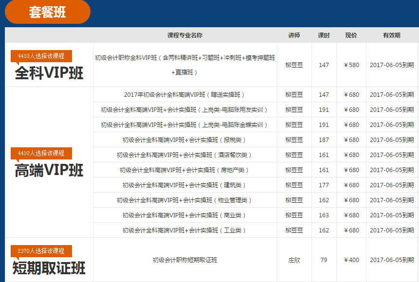Screen dimensions: 419x282
Task: Open the 会计实操班(物业管理类) course
Action: click(x=185, y=200)
